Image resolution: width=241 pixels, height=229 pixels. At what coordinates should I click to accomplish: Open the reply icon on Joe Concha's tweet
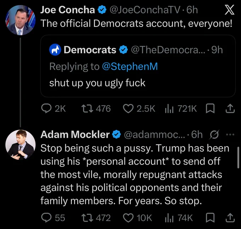click(x=46, y=109)
